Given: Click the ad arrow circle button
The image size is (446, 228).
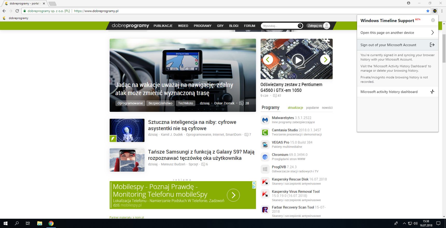Looking at the screenshot, I should point(233,195).
